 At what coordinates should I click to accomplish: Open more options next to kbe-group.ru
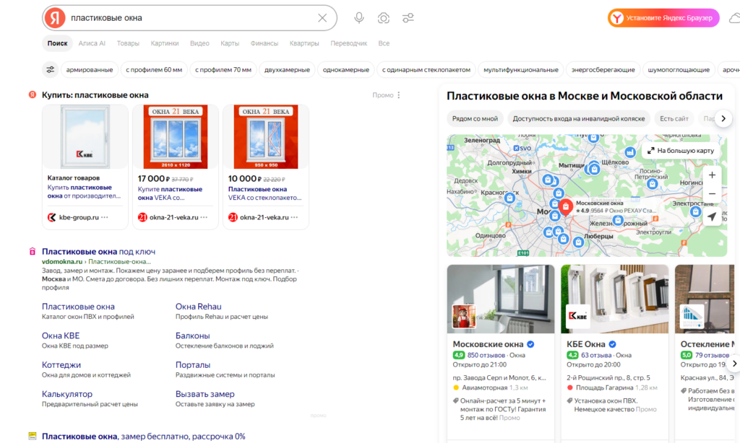pos(105,217)
